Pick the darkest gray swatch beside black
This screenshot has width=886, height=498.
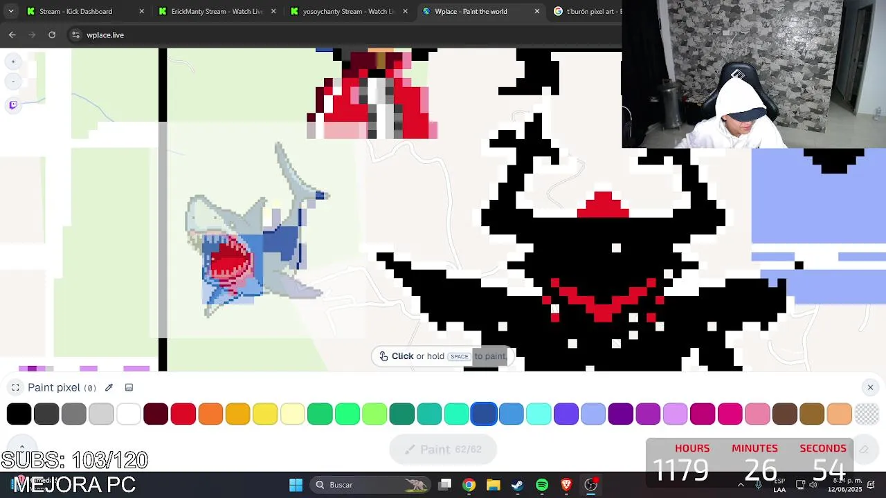click(46, 414)
